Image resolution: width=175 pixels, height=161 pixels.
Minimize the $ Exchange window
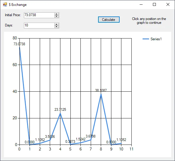pos(141,5)
